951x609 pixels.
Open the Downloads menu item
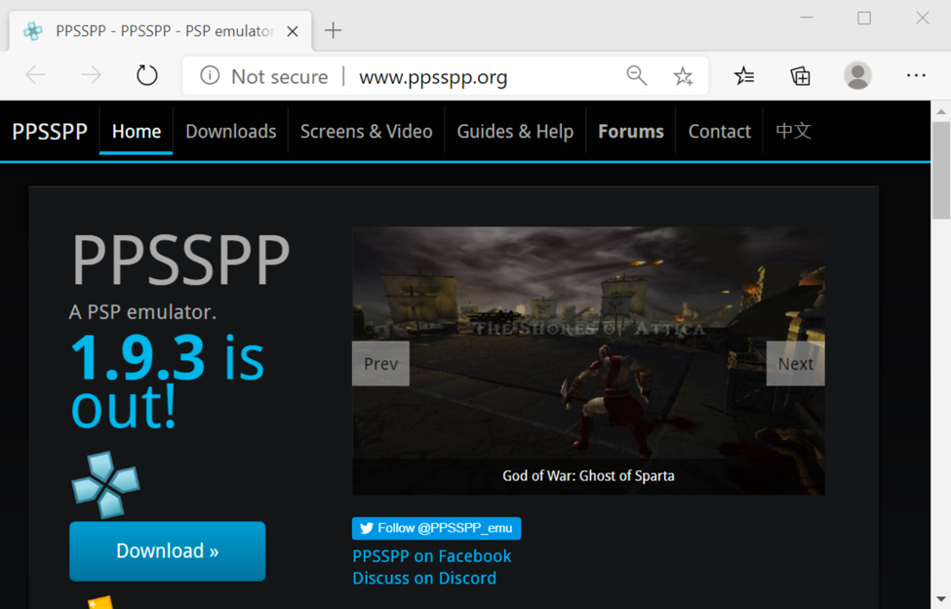230,132
